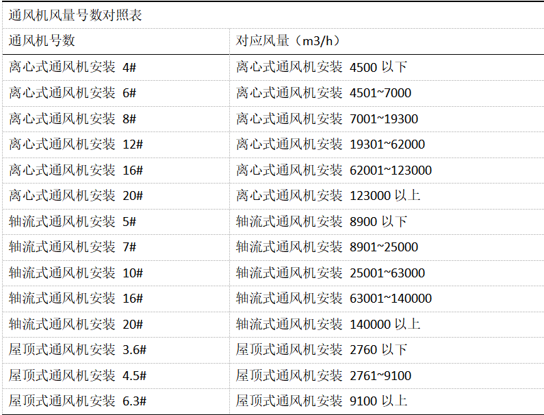Click the 2761~9100 airflow cell
The height and width of the screenshot is (415, 544).
[324, 376]
